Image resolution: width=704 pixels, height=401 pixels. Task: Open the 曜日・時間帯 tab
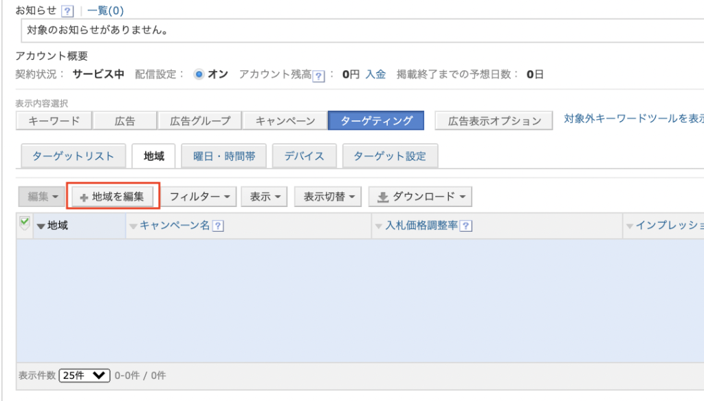[x=224, y=156]
